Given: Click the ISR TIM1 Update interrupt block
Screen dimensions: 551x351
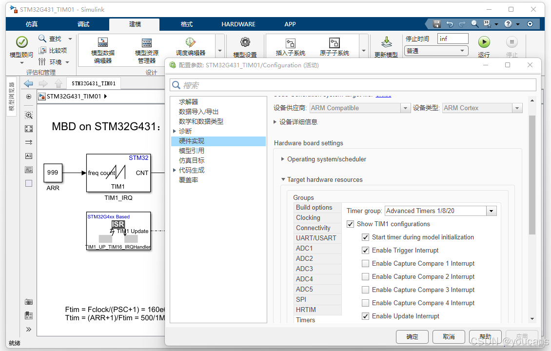Looking at the screenshot, I should point(118,231).
